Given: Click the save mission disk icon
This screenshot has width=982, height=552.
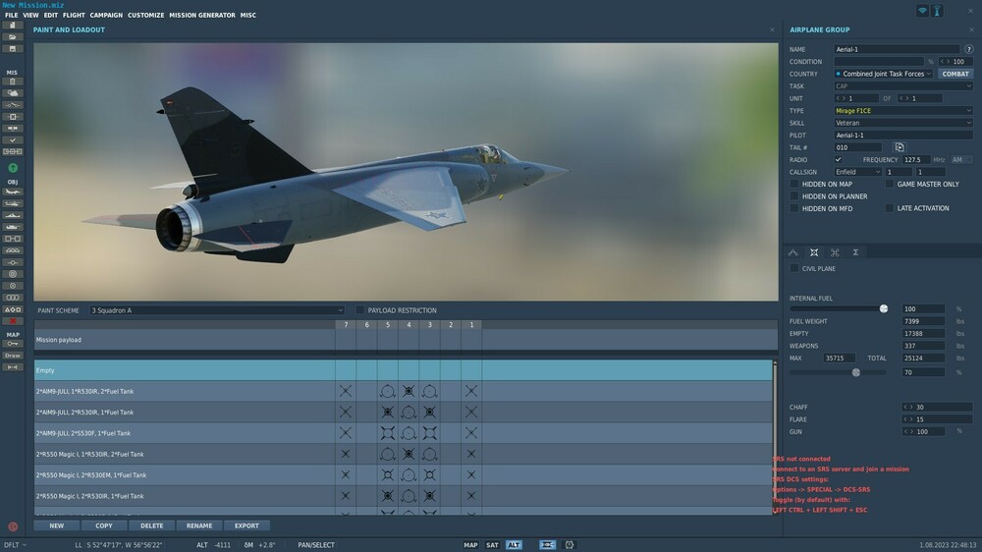Looking at the screenshot, I should pyautogui.click(x=12, y=49).
